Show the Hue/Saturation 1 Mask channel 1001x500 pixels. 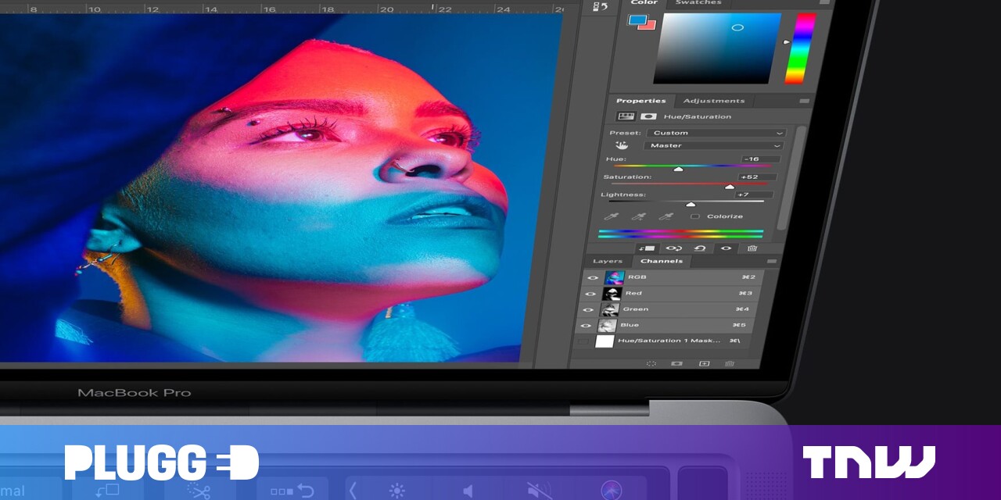coord(583,341)
